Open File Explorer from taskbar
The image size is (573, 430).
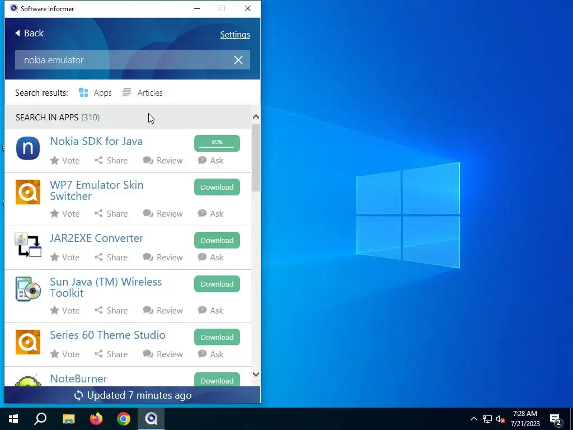pyautogui.click(x=68, y=419)
